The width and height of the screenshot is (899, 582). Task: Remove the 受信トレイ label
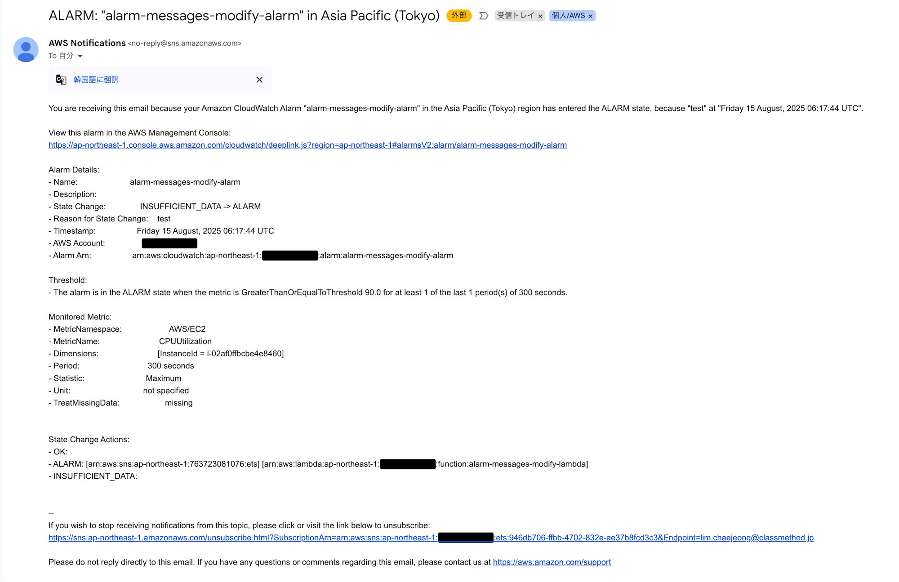pos(540,16)
